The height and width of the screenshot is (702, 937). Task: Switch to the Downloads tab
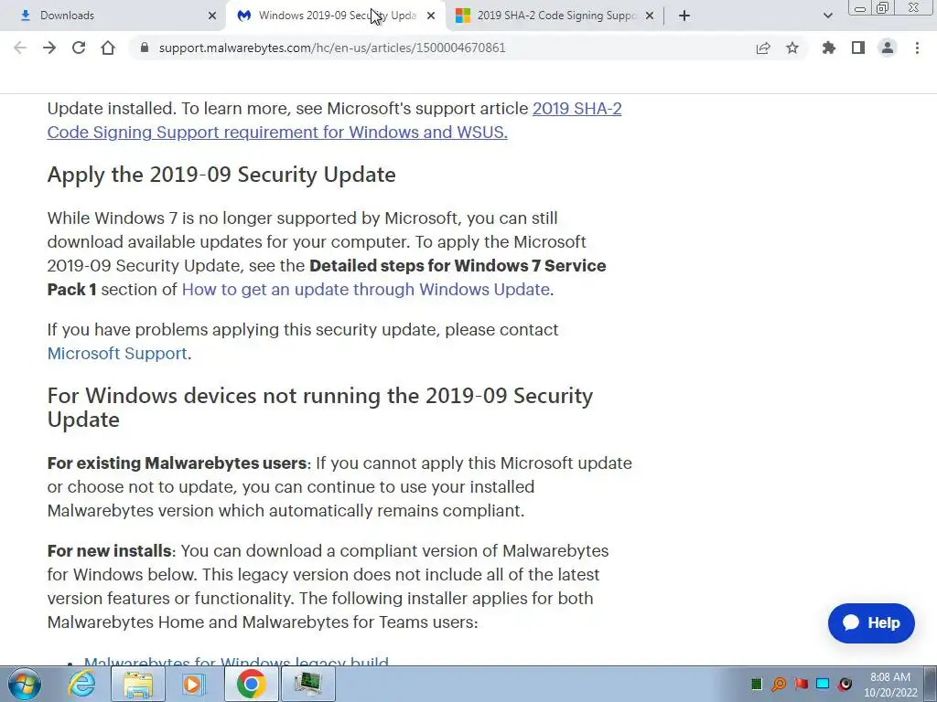click(x=113, y=16)
